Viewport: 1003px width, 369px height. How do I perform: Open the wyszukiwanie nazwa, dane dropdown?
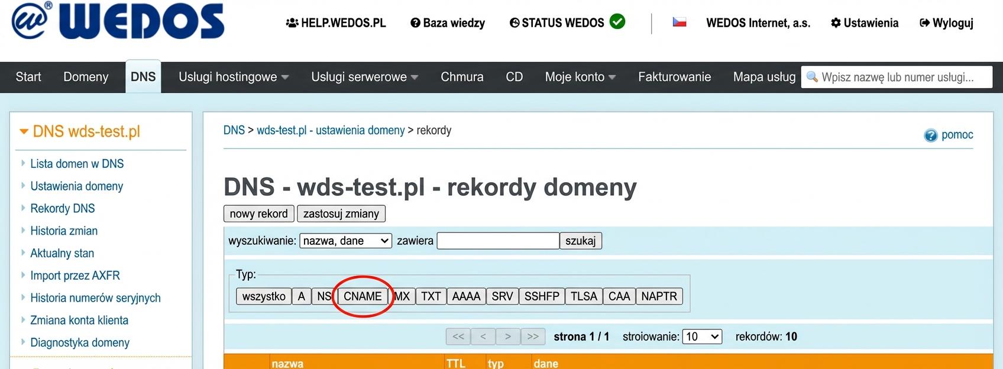[346, 241]
